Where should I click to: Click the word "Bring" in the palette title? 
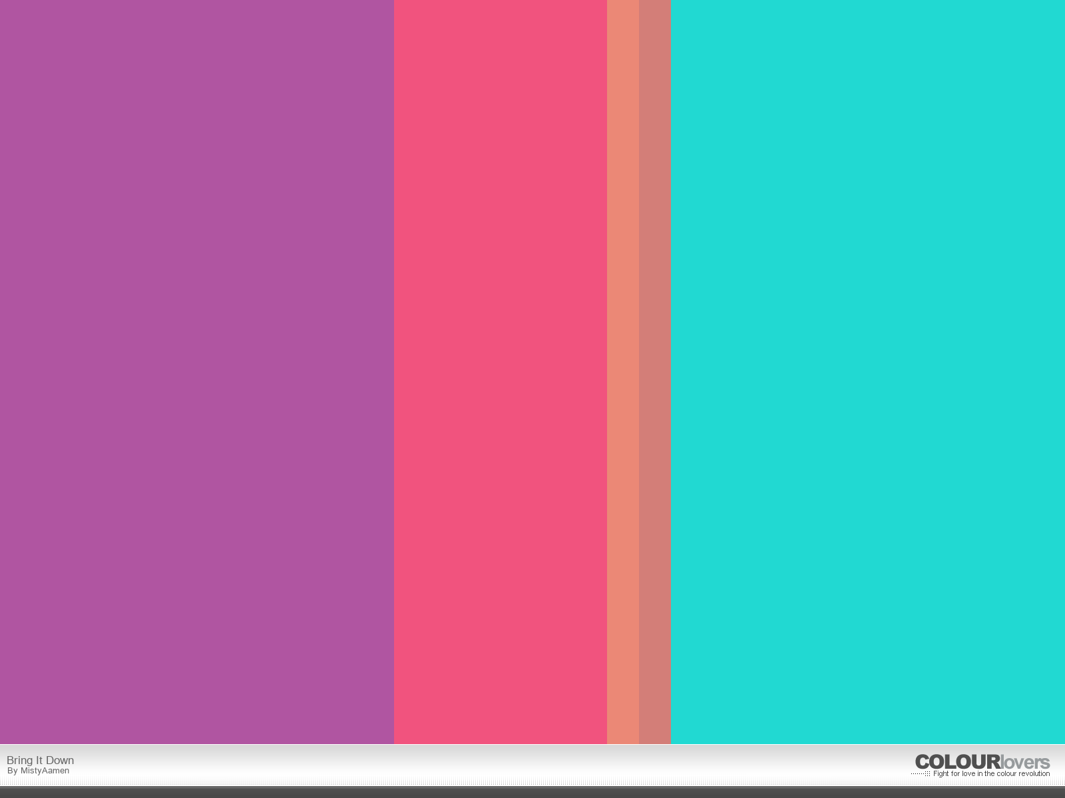click(x=19, y=761)
